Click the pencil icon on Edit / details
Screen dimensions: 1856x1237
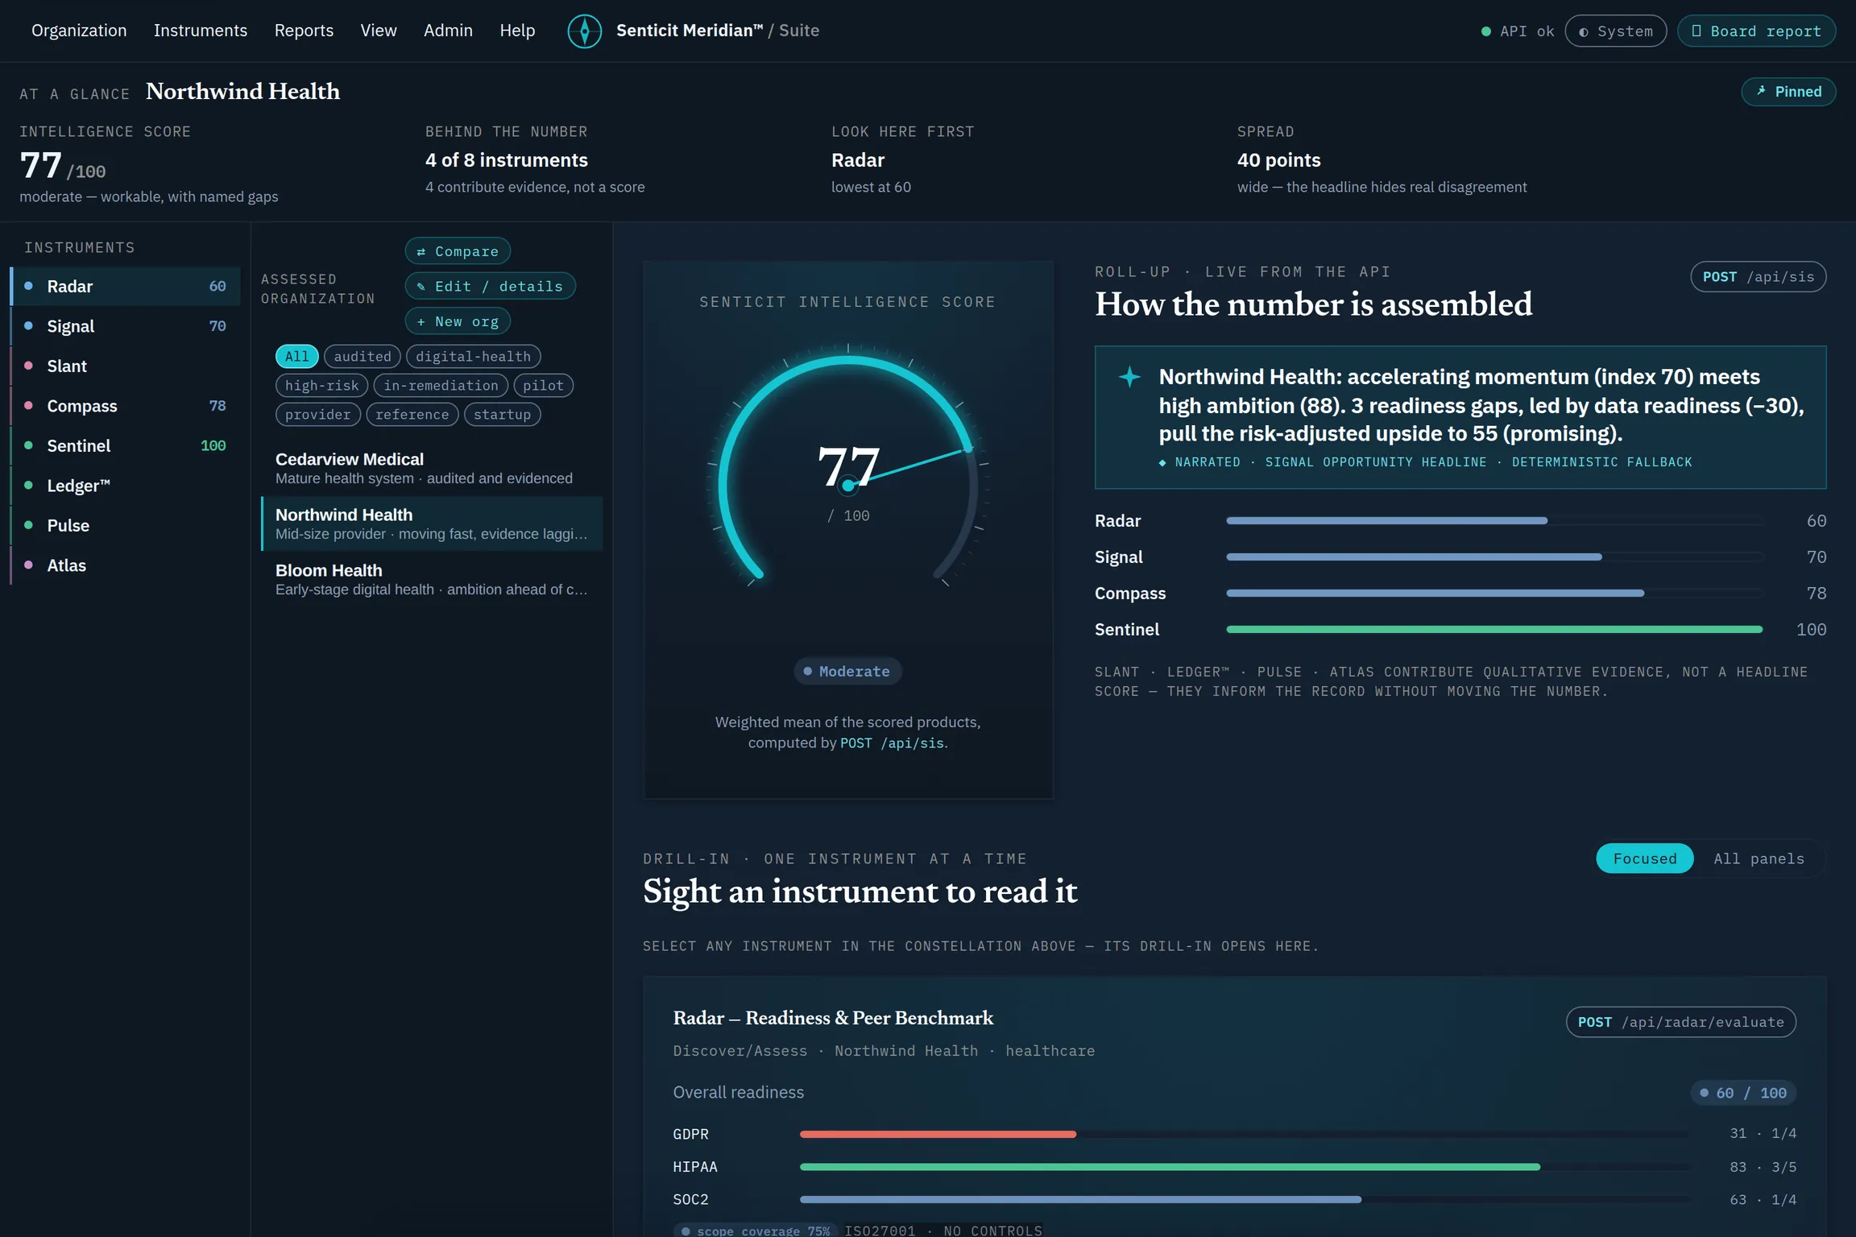(420, 286)
